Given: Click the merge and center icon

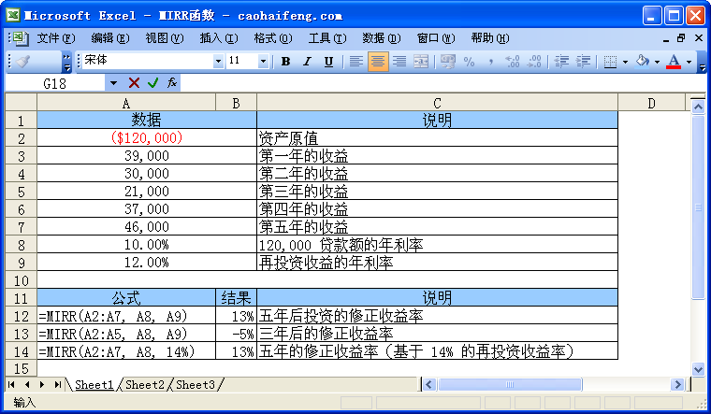Looking at the screenshot, I should (421, 62).
